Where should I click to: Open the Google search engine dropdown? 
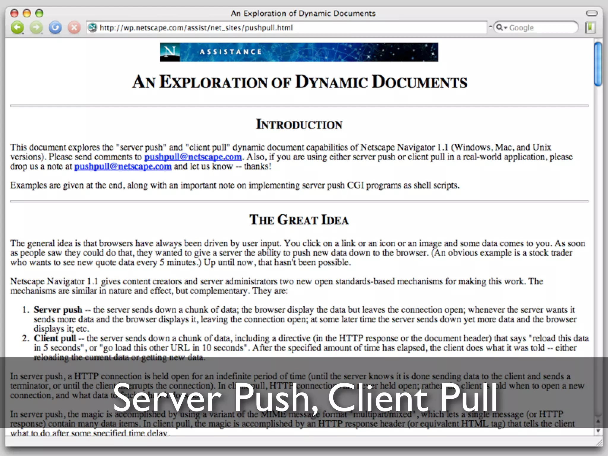pos(501,28)
